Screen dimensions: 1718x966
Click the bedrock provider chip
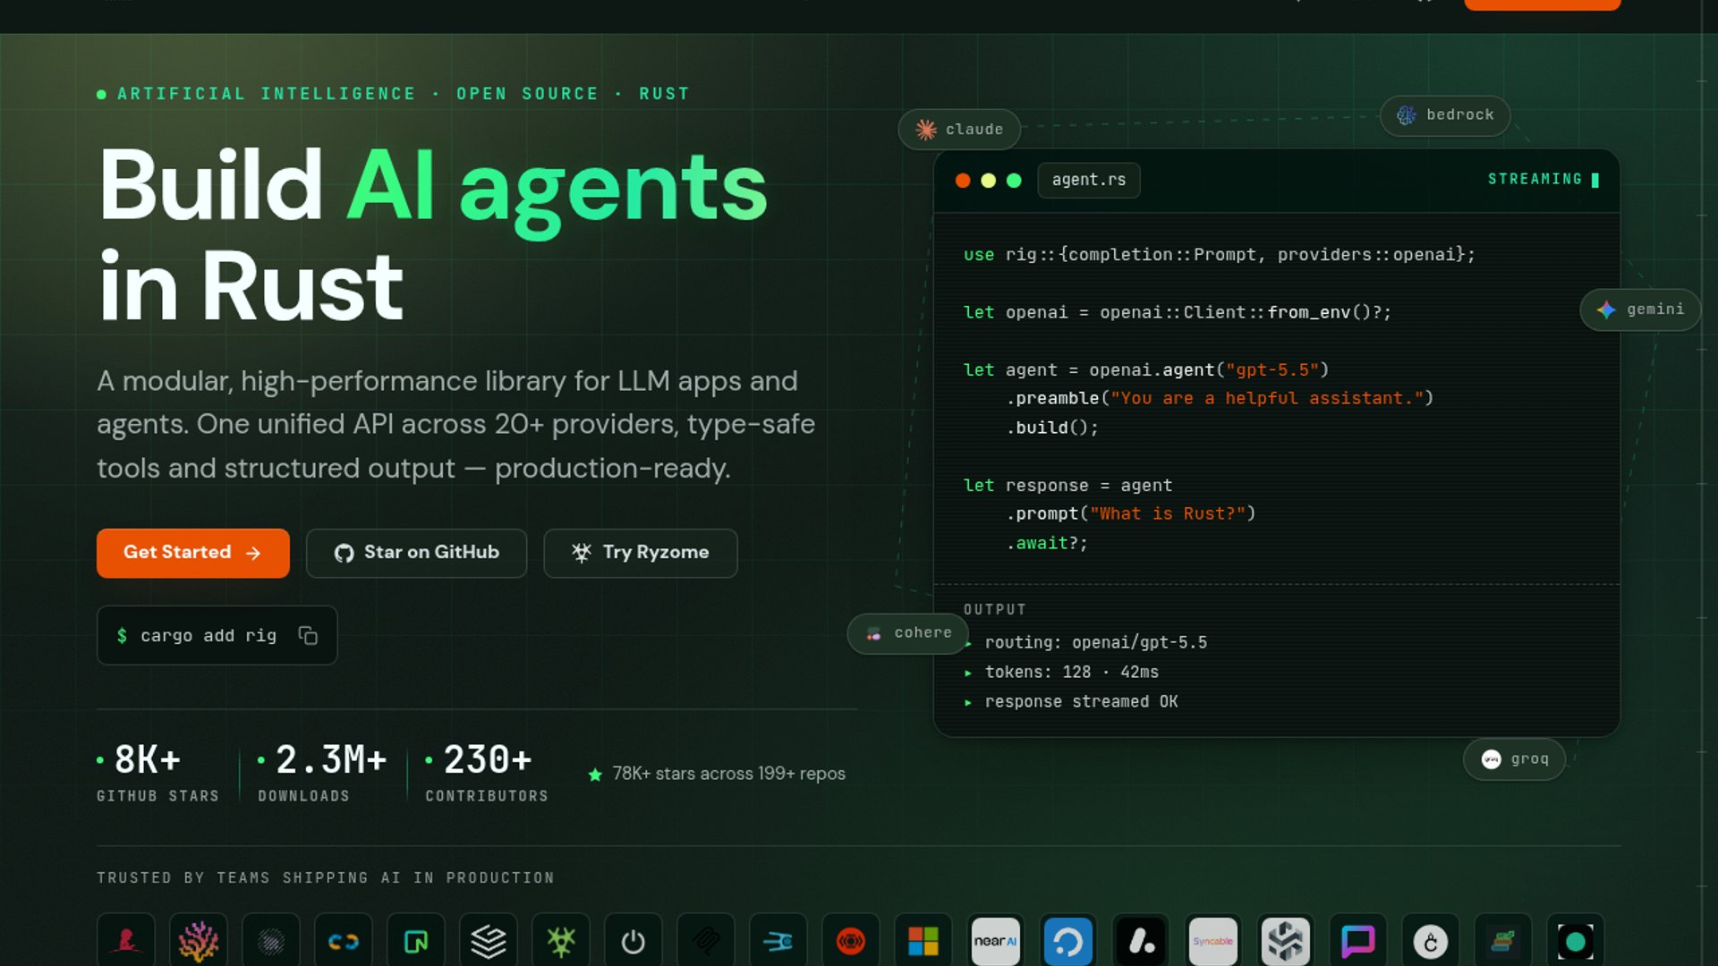click(1445, 115)
